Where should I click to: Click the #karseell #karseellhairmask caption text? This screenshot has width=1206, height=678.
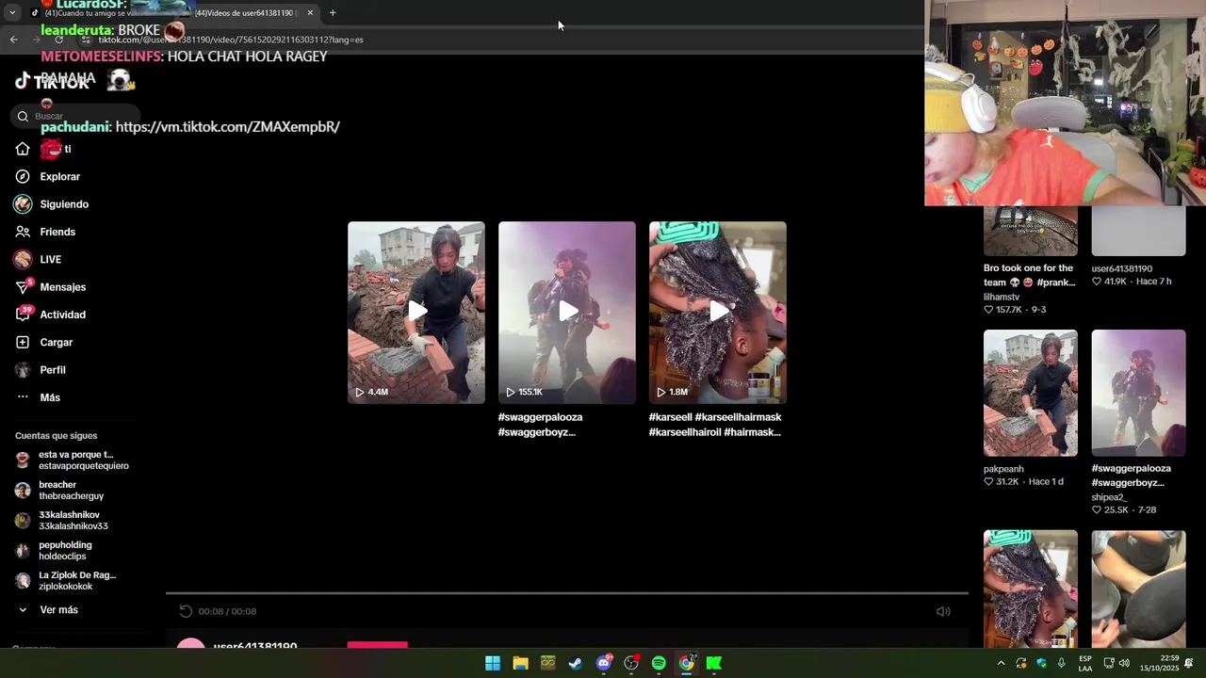(x=715, y=425)
